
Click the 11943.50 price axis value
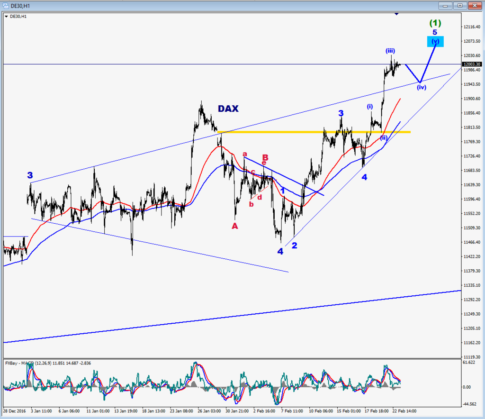point(472,84)
